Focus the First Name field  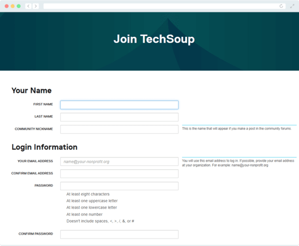click(x=119, y=105)
